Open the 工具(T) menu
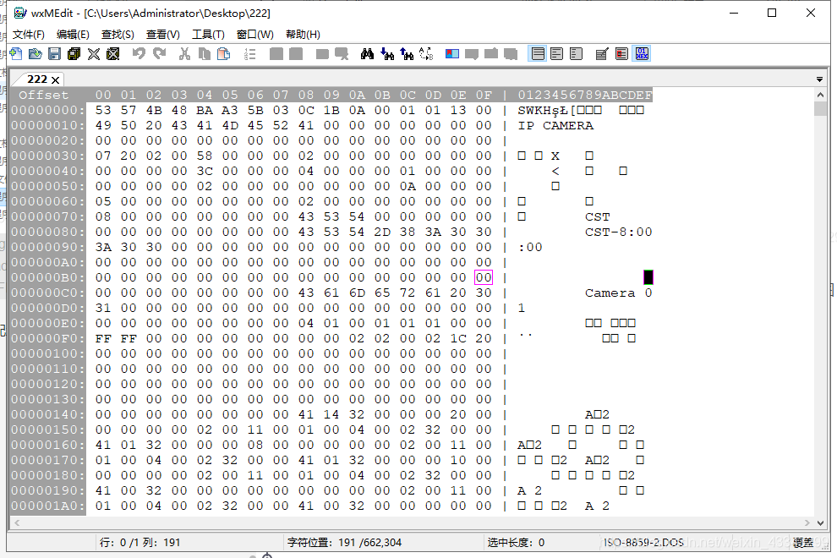 coord(208,35)
